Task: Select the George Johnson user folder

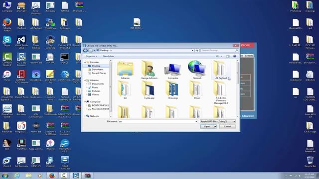Action: 149,70
